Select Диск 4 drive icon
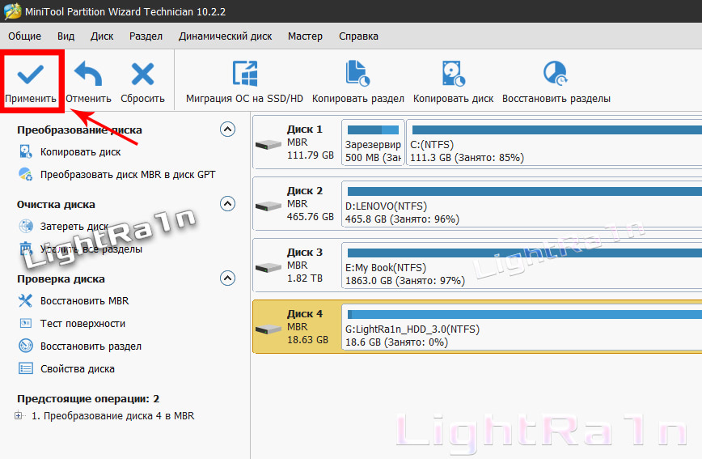Viewport: 702px width, 459px height. coord(269,329)
